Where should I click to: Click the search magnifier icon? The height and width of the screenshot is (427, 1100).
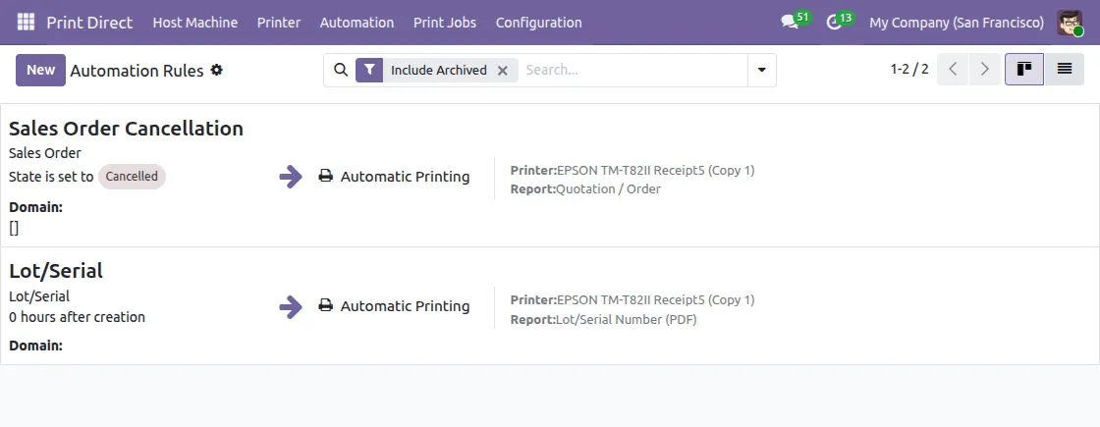click(341, 70)
